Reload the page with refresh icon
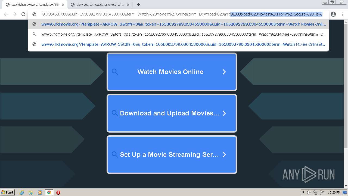This screenshot has width=348, height=196. [x=23, y=14]
